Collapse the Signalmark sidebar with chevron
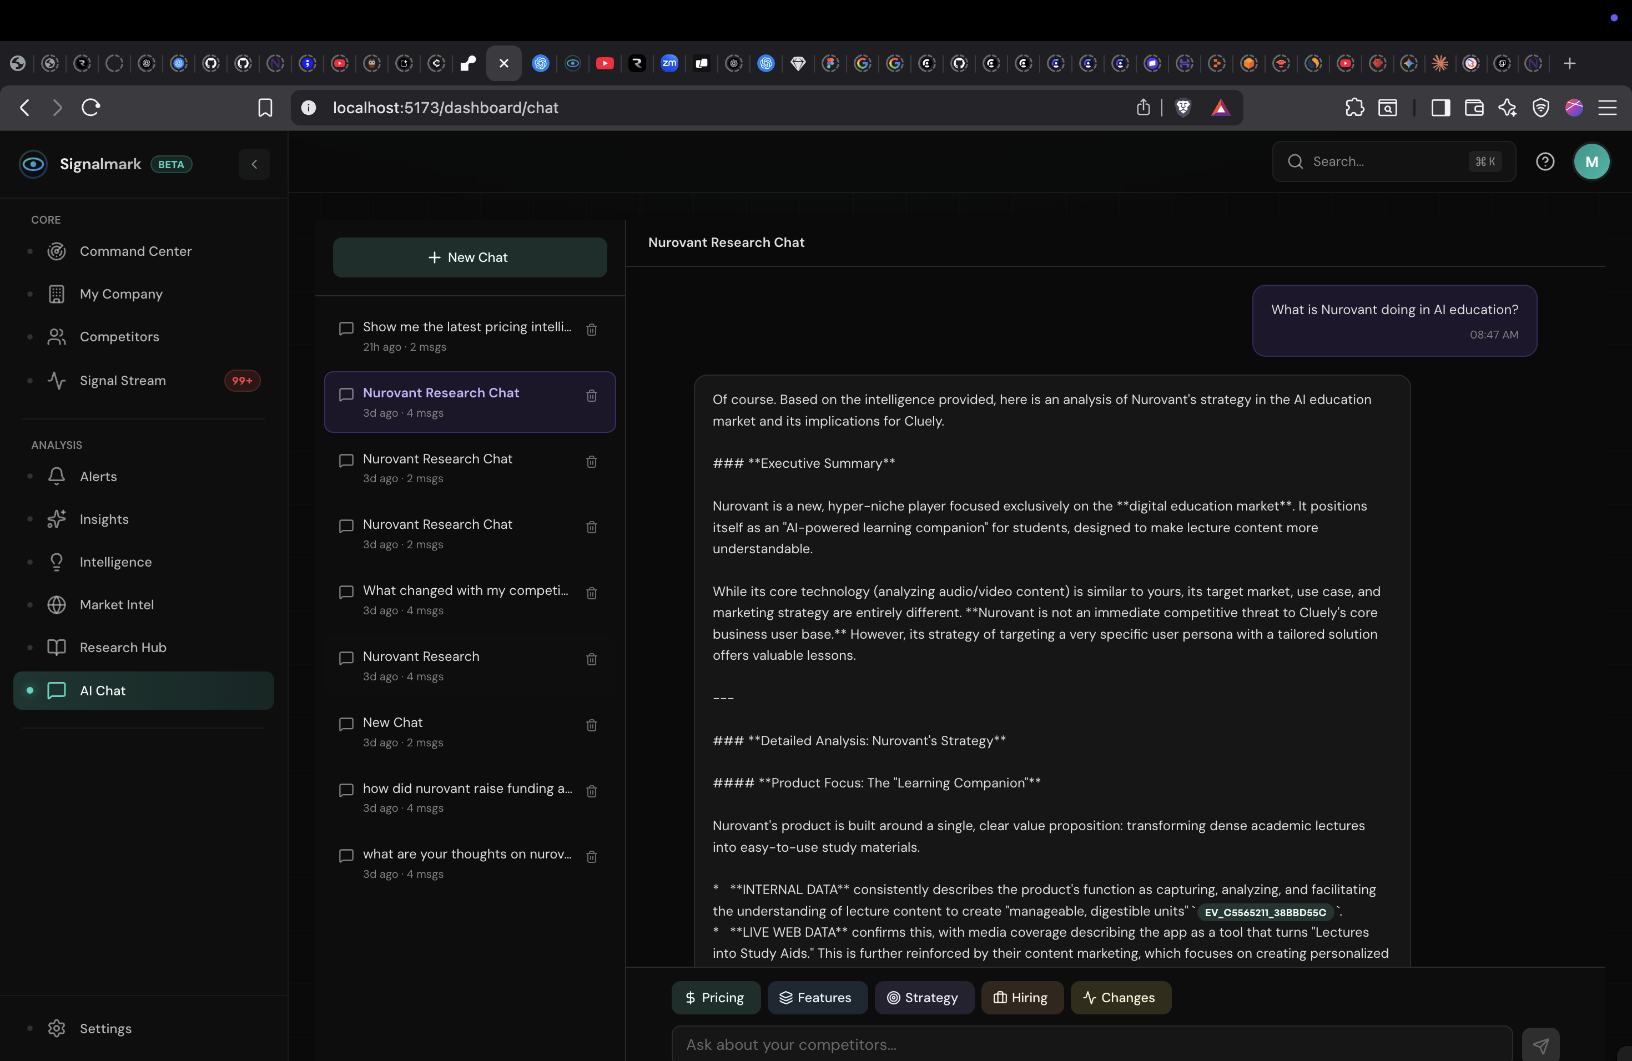The width and height of the screenshot is (1632, 1061). (x=254, y=164)
